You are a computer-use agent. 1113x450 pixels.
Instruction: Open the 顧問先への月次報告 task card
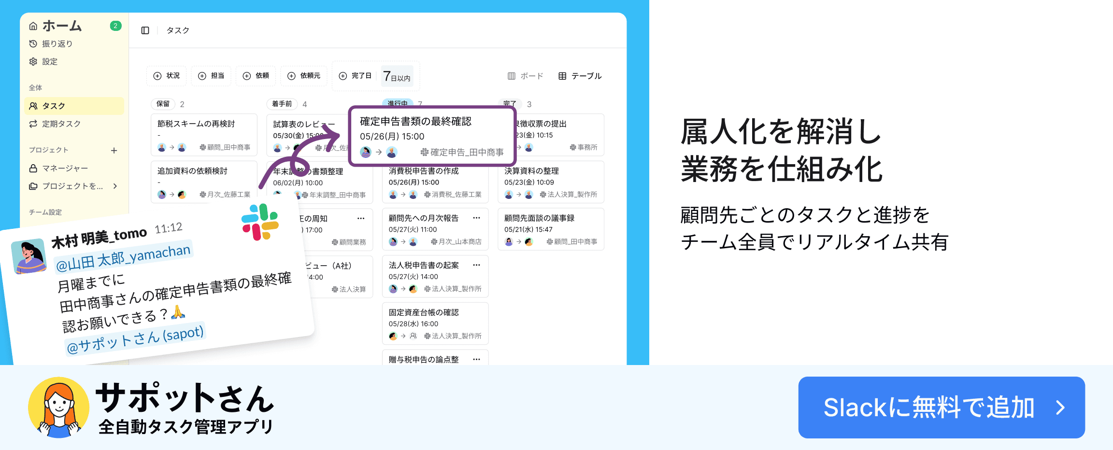[x=435, y=229]
